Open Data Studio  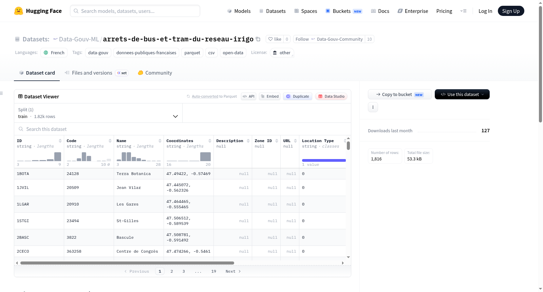[331, 96]
